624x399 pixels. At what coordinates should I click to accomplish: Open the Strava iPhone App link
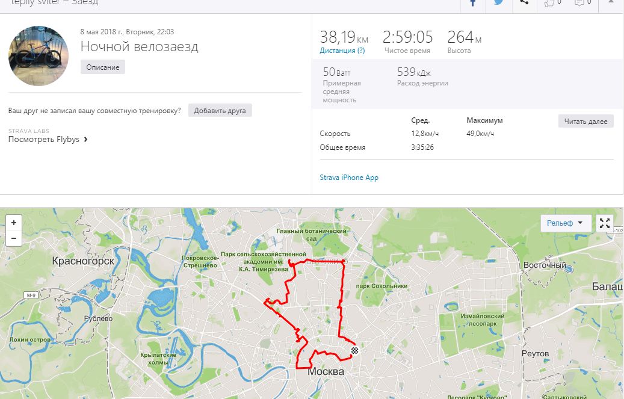[349, 178]
